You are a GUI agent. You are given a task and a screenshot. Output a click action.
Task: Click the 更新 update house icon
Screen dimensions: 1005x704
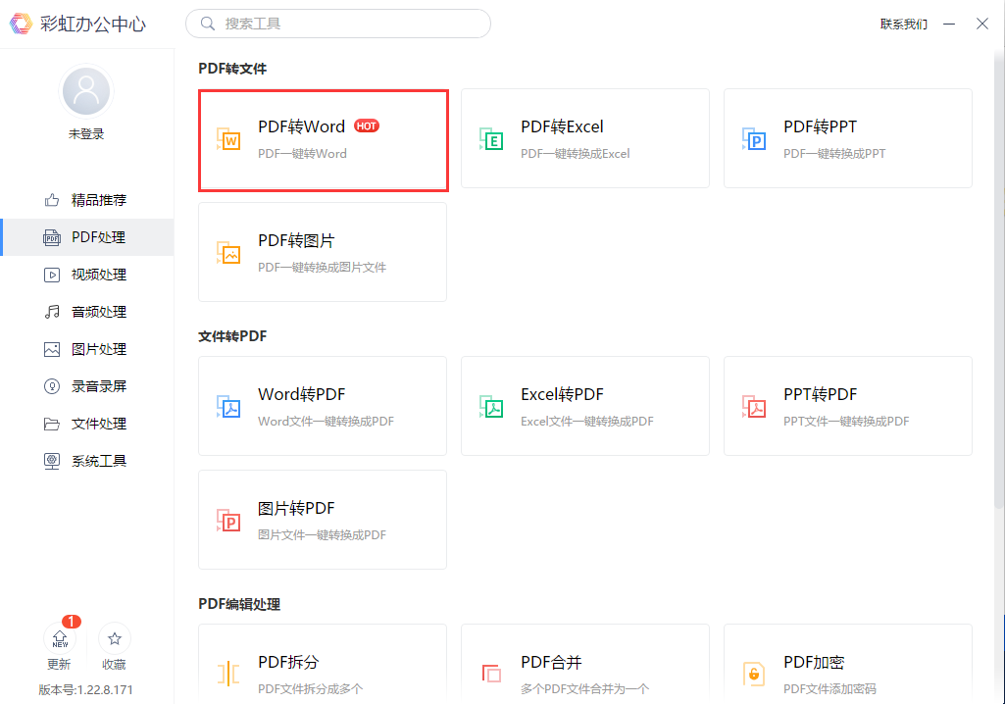click(60, 638)
